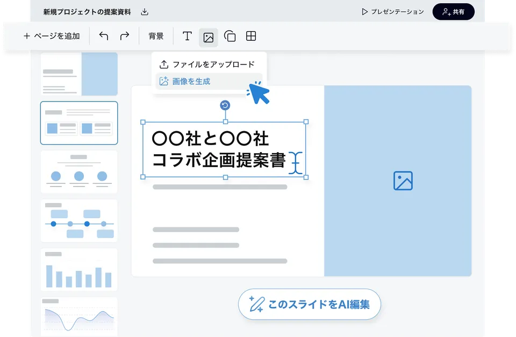Viewport: 516px width, 337px height.
Task: Click the Undo arrow
Action: tap(104, 35)
